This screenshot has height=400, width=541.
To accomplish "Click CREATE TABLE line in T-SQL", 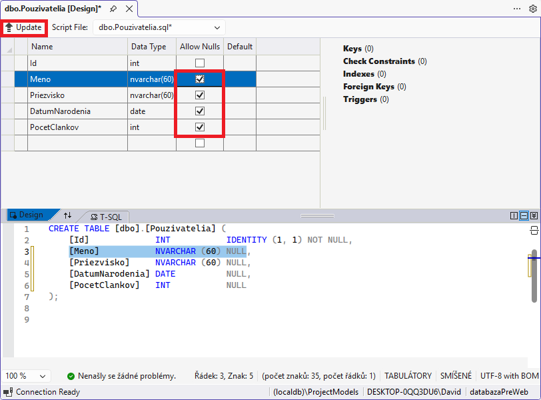I will [x=137, y=229].
